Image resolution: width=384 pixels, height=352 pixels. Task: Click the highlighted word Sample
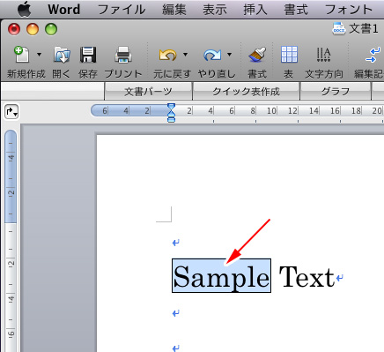coord(221,276)
